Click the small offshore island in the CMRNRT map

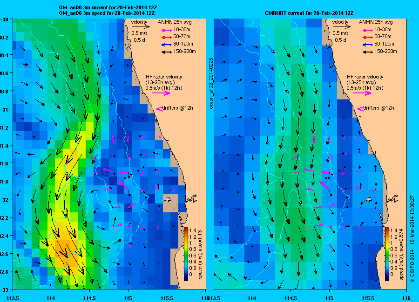click(x=368, y=199)
